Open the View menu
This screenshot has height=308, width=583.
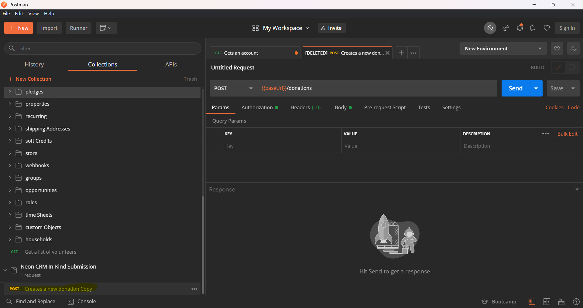point(33,14)
